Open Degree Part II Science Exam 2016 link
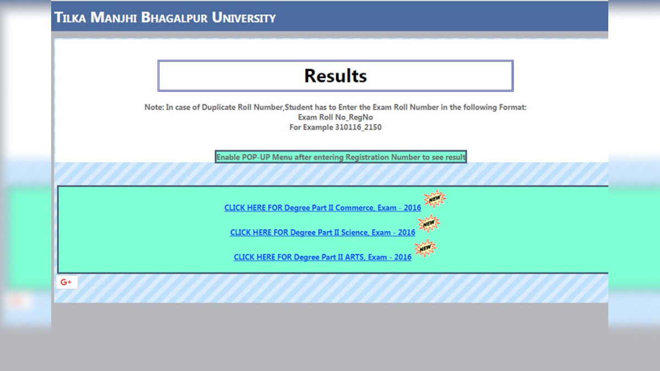The width and height of the screenshot is (660, 371). (322, 232)
